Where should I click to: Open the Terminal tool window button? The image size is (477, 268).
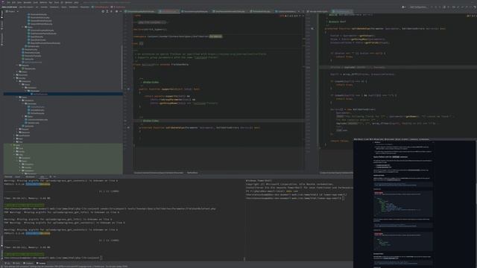42,263
